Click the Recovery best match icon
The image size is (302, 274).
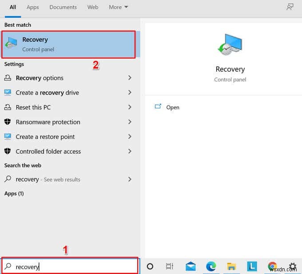(x=11, y=44)
